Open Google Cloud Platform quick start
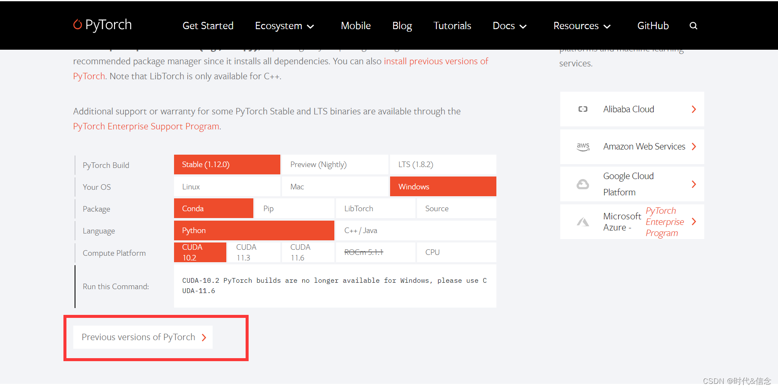This screenshot has width=778, height=389. pos(632,184)
